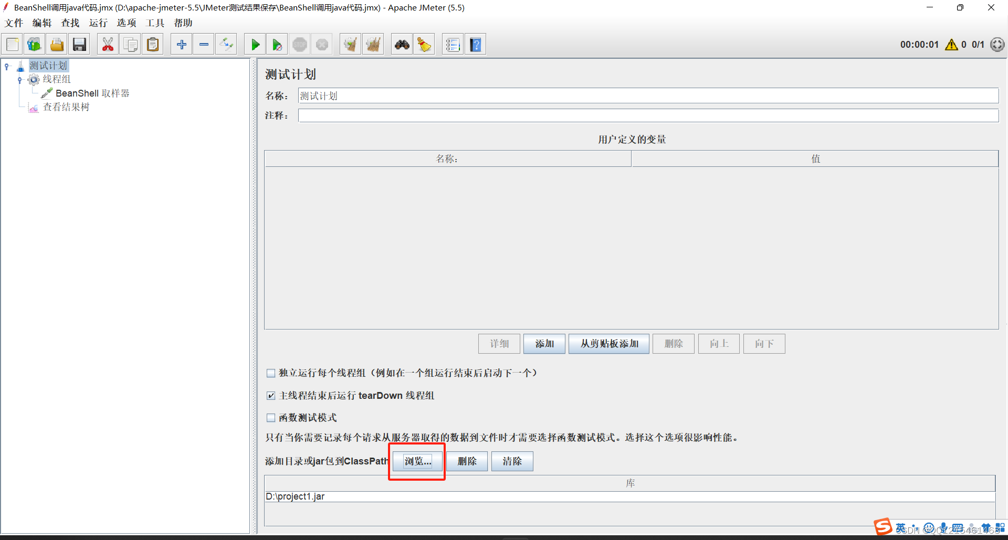
Task: Open the 运行 menu
Action: [x=98, y=23]
